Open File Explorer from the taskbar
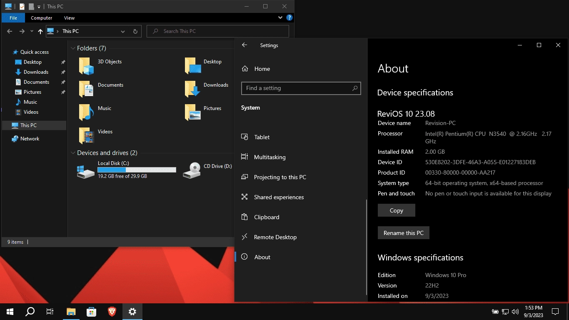Screen dimensions: 569x320 [71, 311]
